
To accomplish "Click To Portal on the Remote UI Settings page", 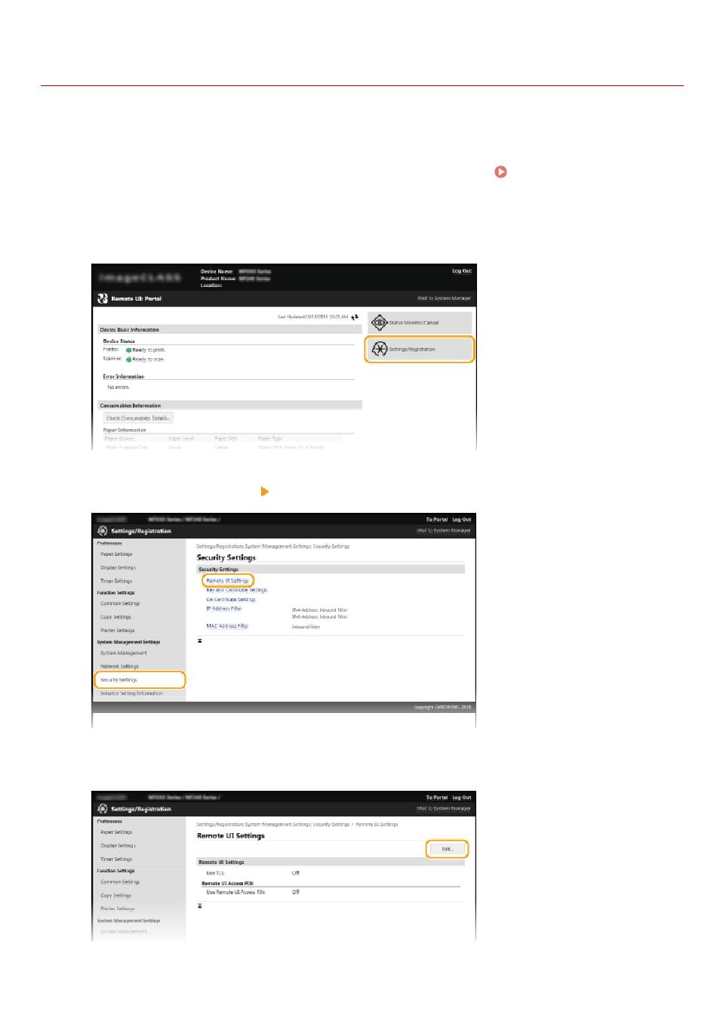I will pos(436,798).
